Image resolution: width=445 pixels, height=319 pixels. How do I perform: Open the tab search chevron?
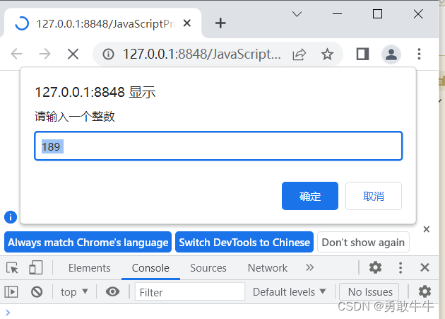pyautogui.click(x=297, y=14)
